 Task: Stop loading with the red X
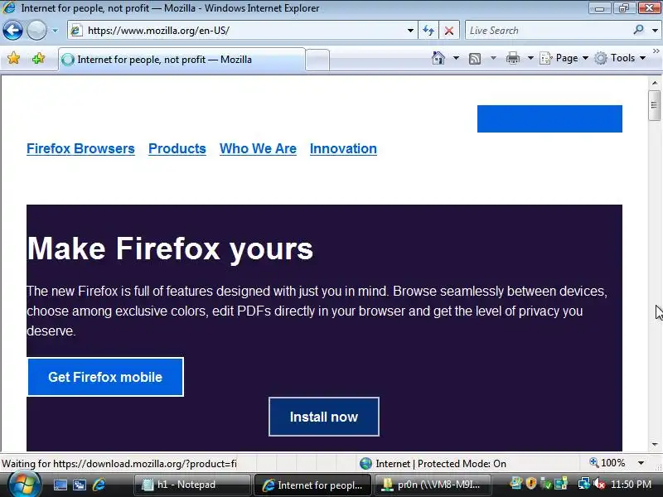pos(449,31)
